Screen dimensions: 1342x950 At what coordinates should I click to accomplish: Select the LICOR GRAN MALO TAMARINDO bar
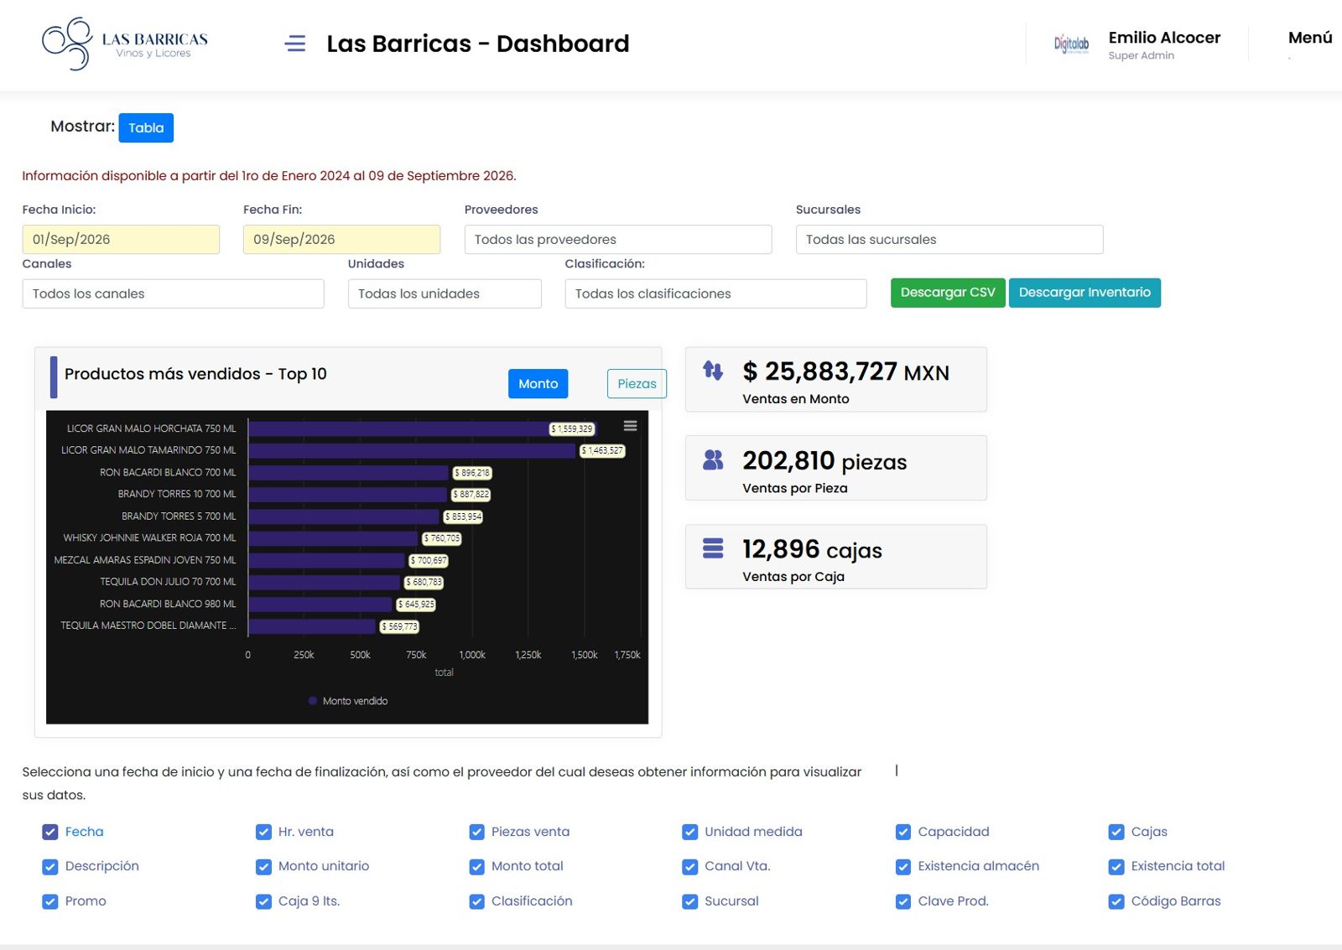(412, 450)
